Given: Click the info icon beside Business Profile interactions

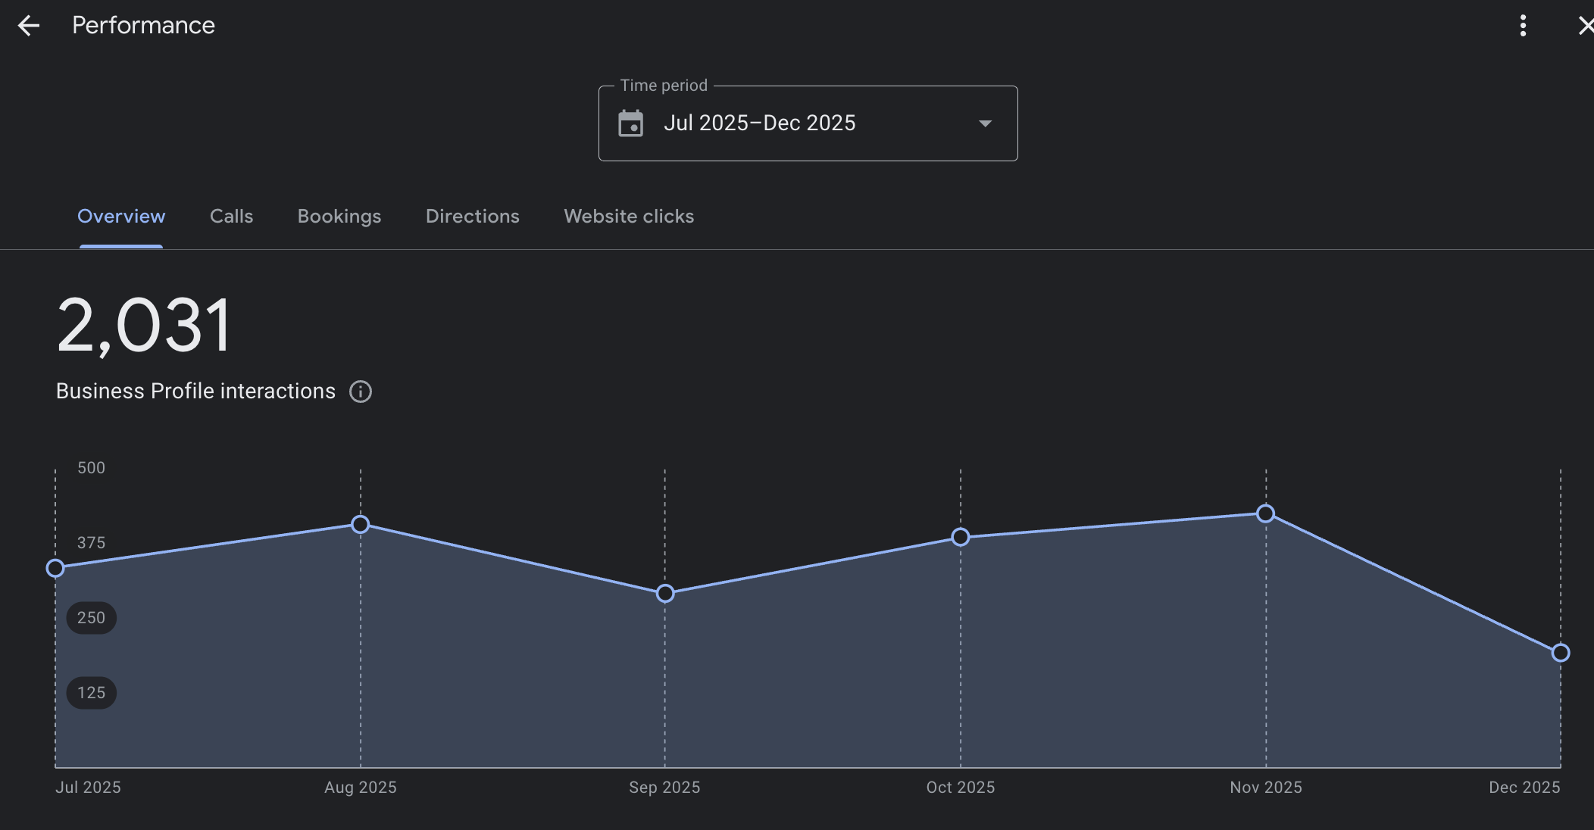Looking at the screenshot, I should tap(361, 392).
